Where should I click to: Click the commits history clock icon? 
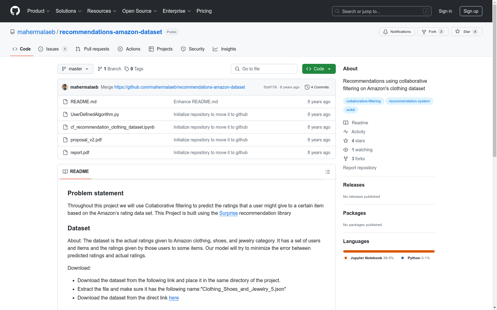click(x=307, y=87)
